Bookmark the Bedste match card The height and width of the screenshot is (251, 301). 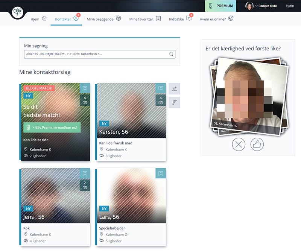point(85,88)
